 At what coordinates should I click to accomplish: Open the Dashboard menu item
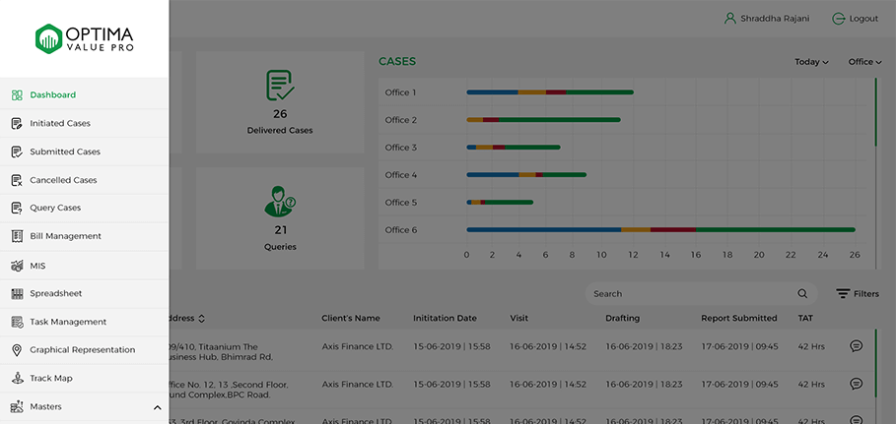(53, 95)
